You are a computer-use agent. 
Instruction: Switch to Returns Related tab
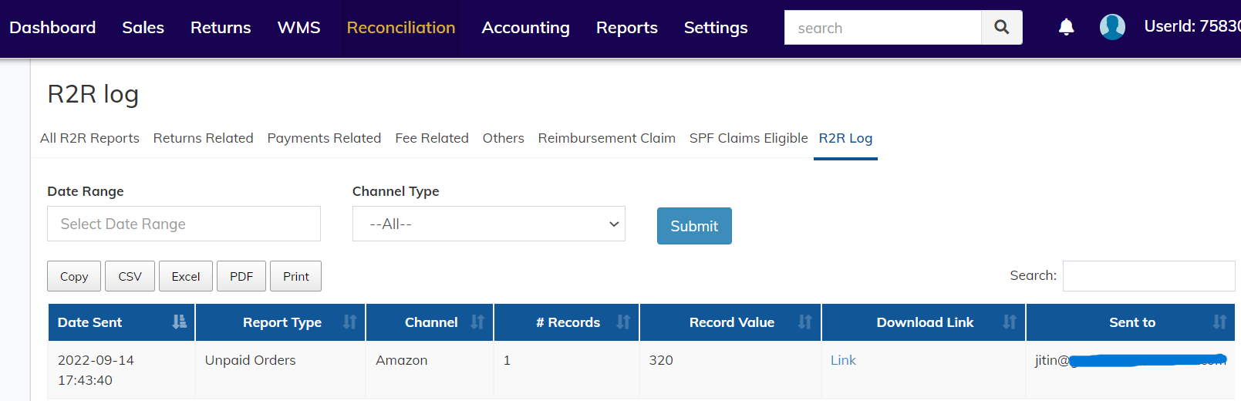[203, 138]
